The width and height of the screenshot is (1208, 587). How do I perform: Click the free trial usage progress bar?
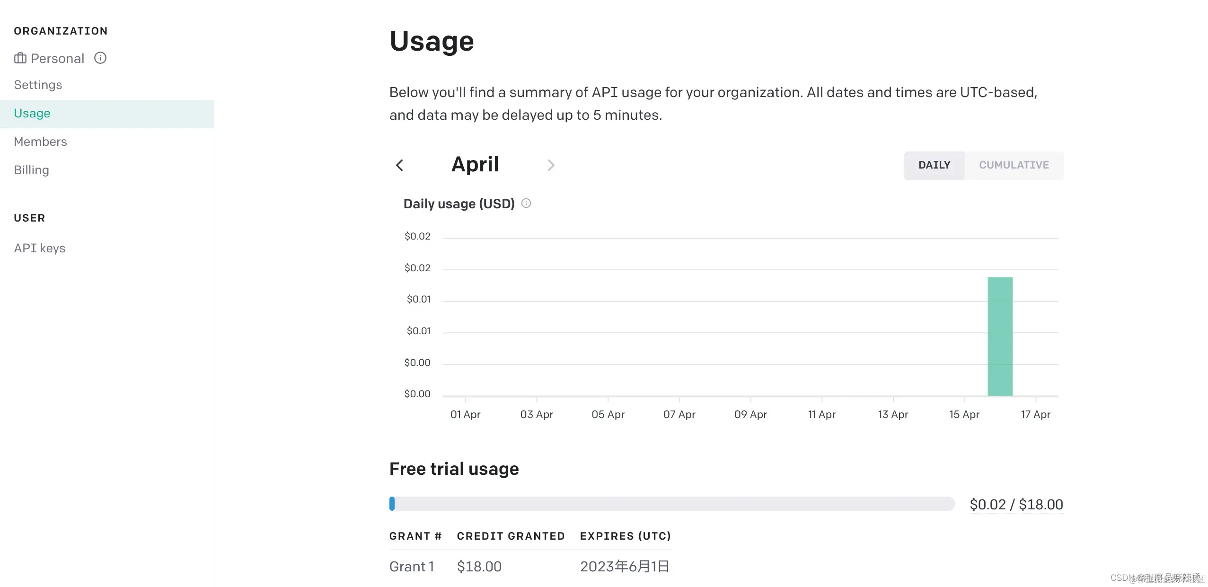[x=672, y=504]
